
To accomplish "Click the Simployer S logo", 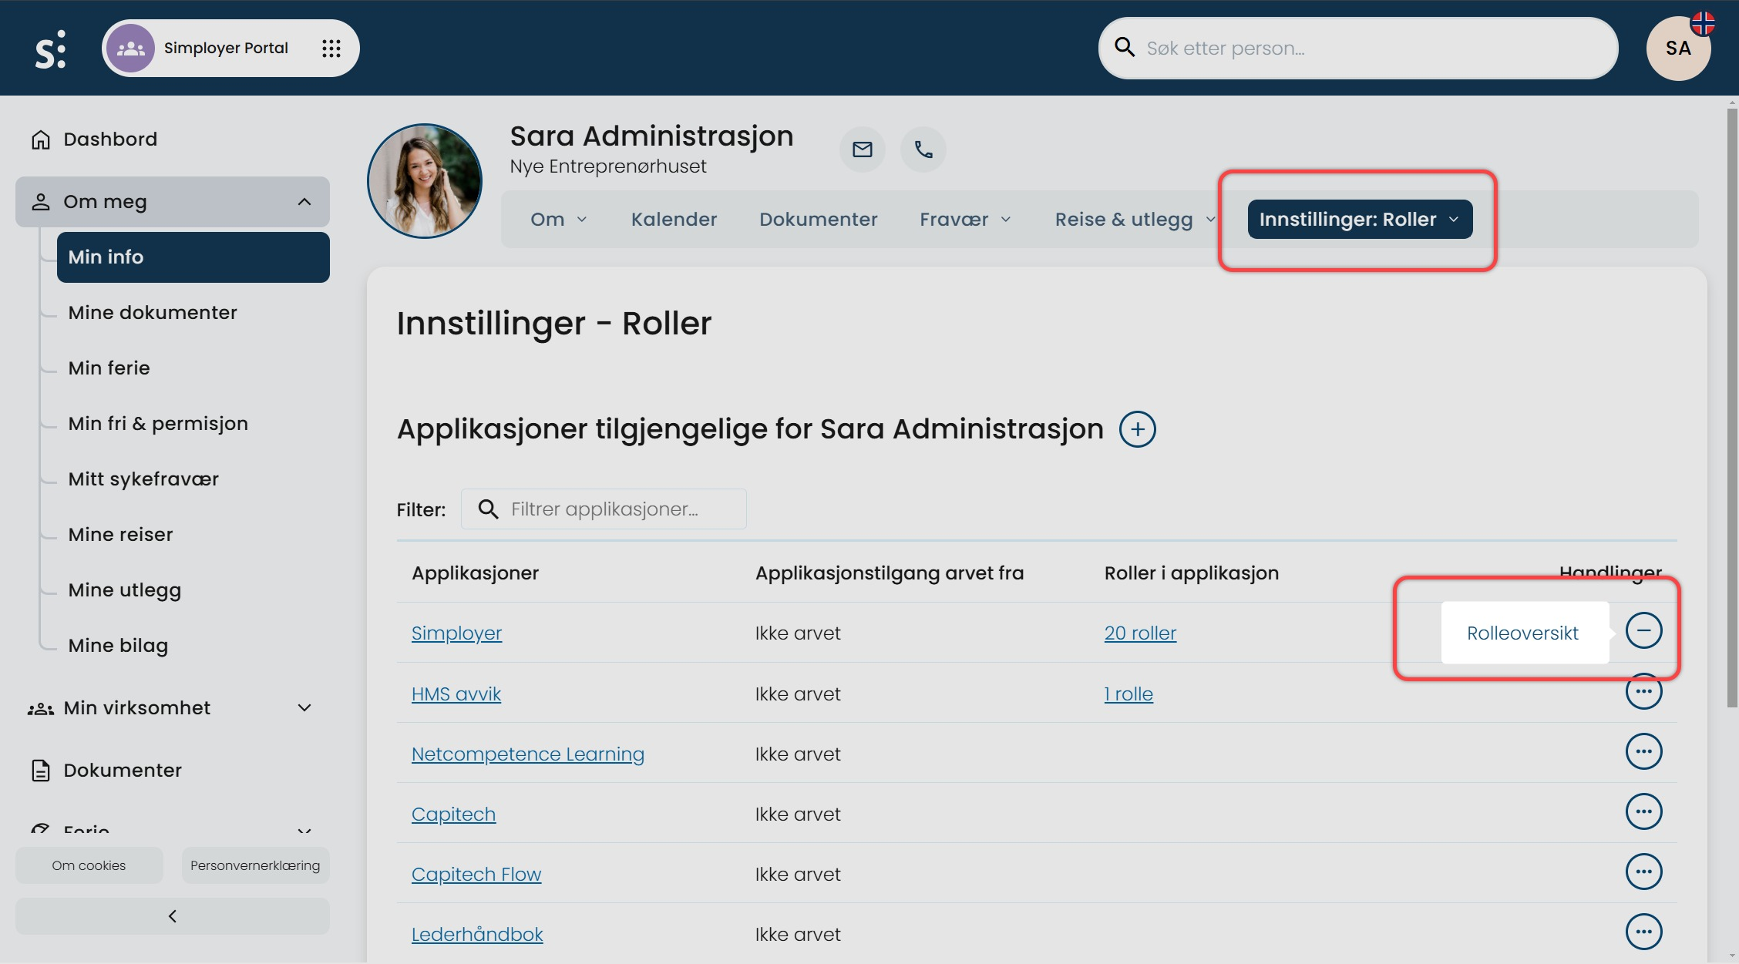I will point(50,49).
